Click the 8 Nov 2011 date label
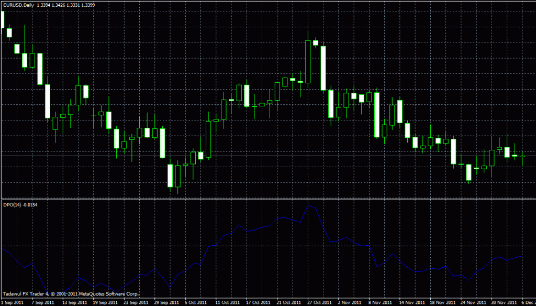Image resolution: width=536 pixels, height=306 pixels. point(380,302)
